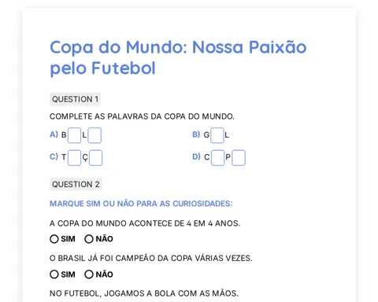Click the statement about jogar bola com as mãos
378x302 pixels.
(144, 293)
